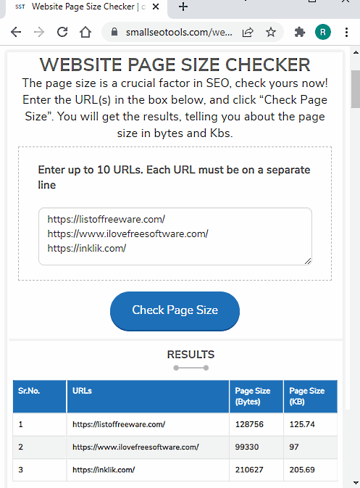360x488 pixels.
Task: Click the https://listoffreeware.com/ result link
Action: tap(119, 424)
